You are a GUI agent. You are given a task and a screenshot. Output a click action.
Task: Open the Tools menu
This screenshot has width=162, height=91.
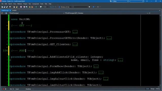[x=42, y=4]
